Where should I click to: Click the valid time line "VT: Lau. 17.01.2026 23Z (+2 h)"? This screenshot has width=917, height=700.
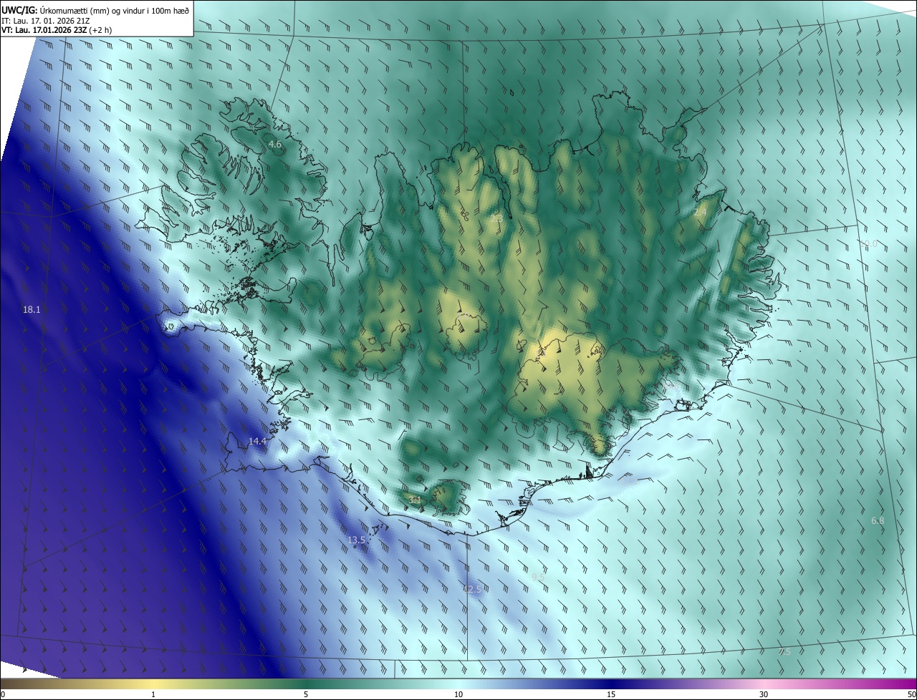[57, 30]
